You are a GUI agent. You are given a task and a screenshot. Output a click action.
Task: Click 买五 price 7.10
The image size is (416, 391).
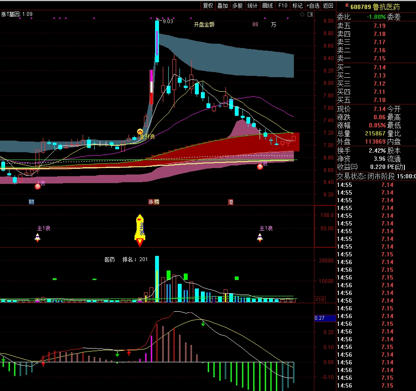tap(380, 100)
